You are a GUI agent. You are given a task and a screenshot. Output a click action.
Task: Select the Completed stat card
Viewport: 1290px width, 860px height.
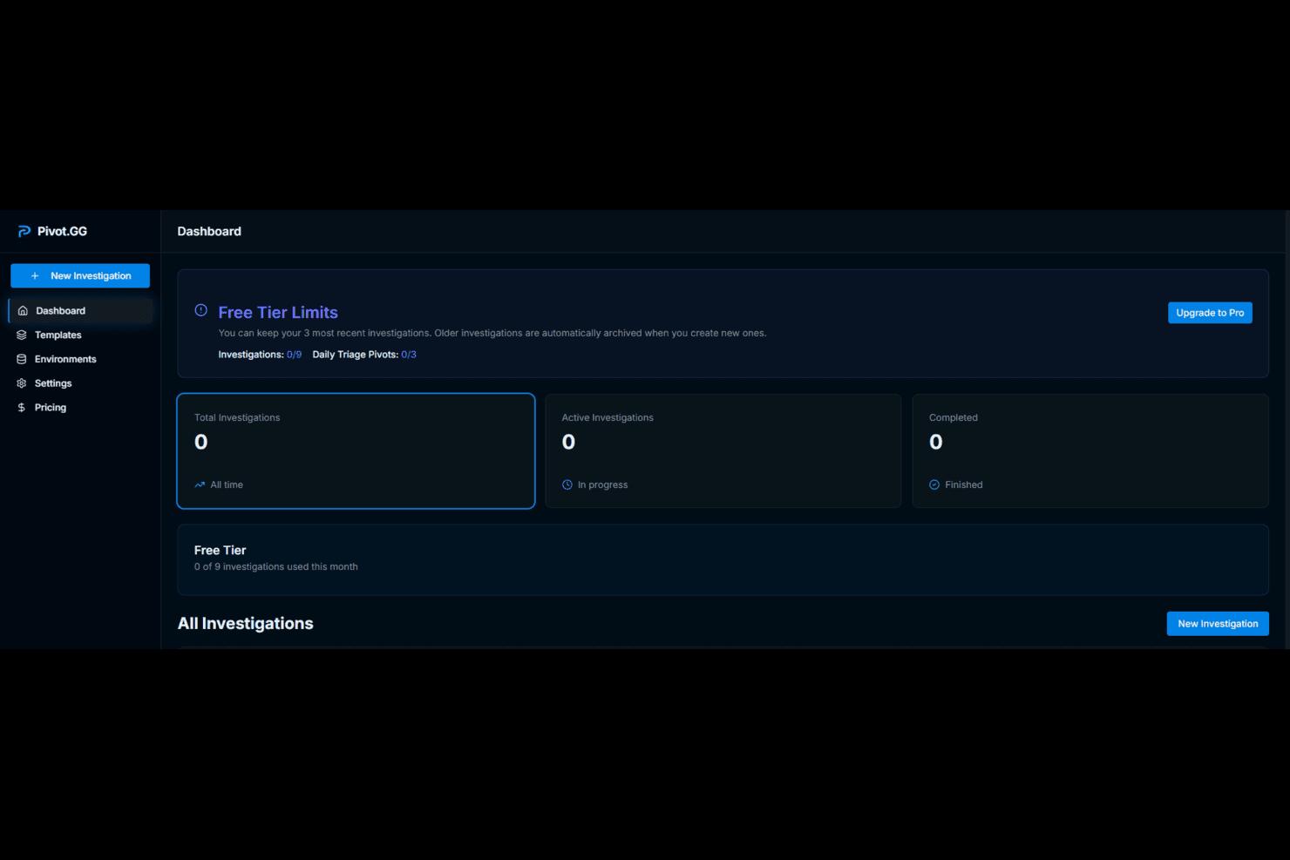[1090, 450]
